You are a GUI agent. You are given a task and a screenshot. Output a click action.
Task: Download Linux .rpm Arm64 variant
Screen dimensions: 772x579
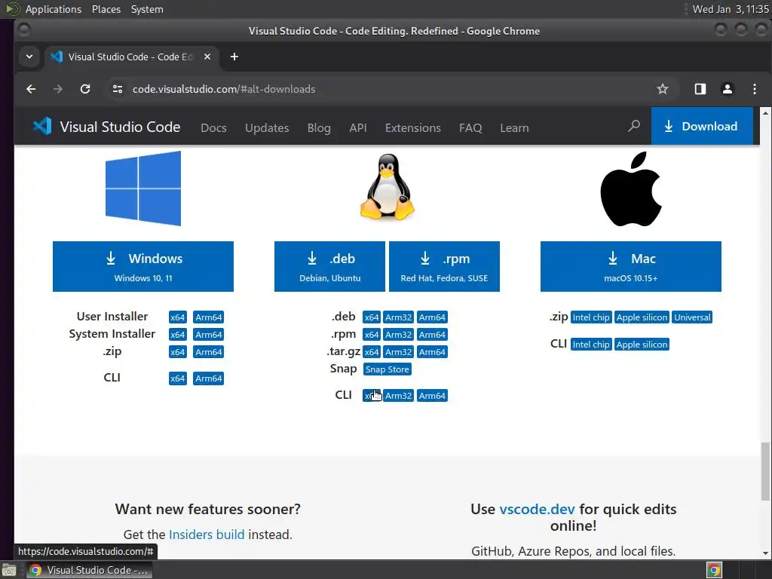click(x=432, y=335)
